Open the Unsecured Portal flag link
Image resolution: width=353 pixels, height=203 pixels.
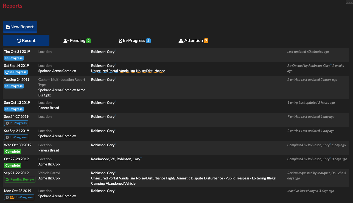104,71
